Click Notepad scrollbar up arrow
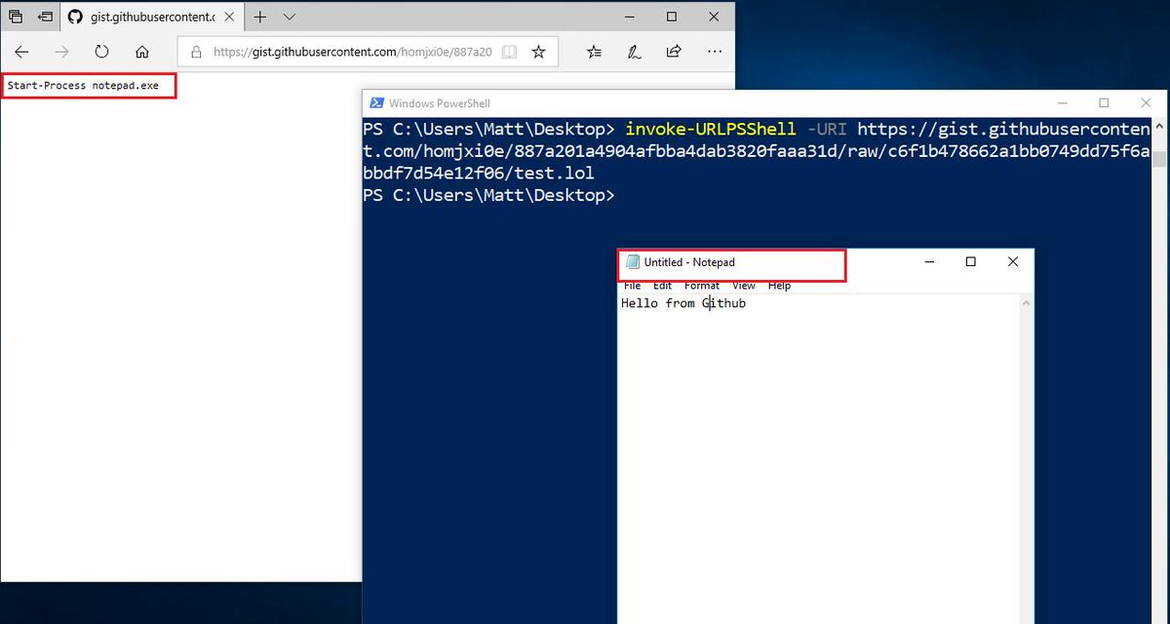The height and width of the screenshot is (624, 1170). pyautogui.click(x=1026, y=303)
